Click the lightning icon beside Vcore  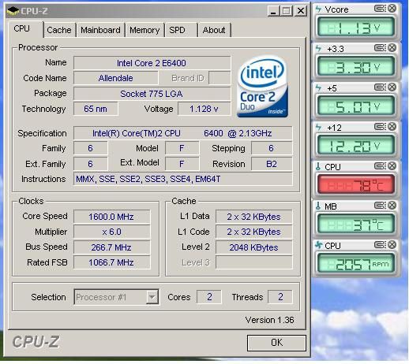point(318,9)
